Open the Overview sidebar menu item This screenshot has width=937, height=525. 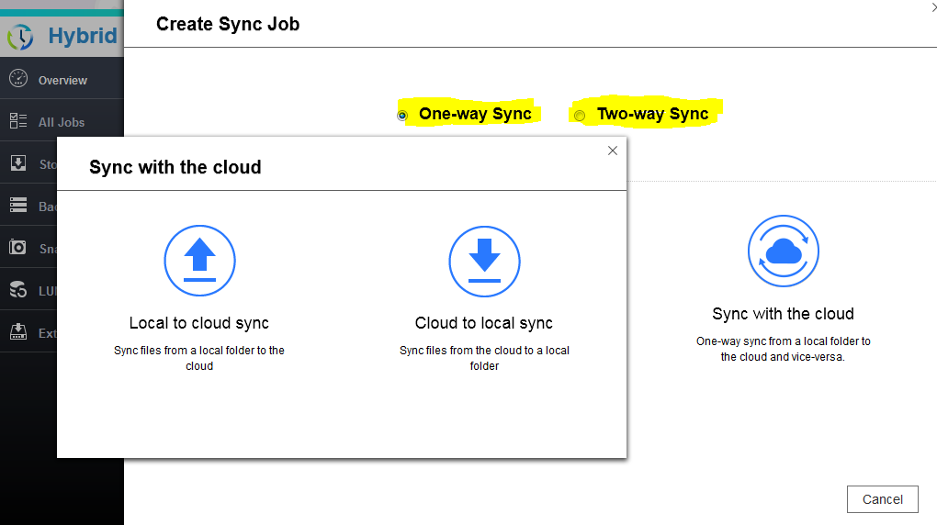[62, 81]
